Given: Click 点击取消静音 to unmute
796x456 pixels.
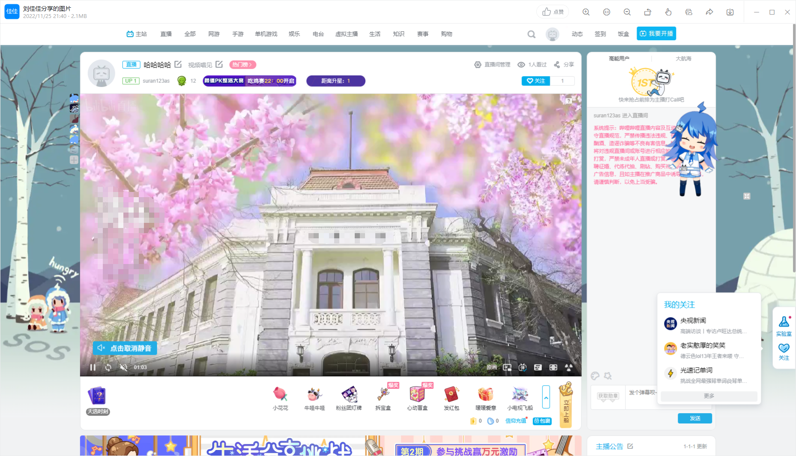Looking at the screenshot, I should (125, 348).
